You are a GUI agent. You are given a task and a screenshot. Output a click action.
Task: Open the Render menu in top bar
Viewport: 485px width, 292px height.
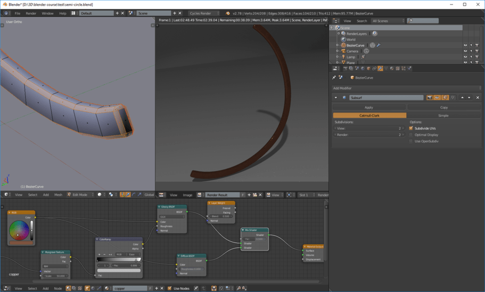pyautogui.click(x=31, y=13)
